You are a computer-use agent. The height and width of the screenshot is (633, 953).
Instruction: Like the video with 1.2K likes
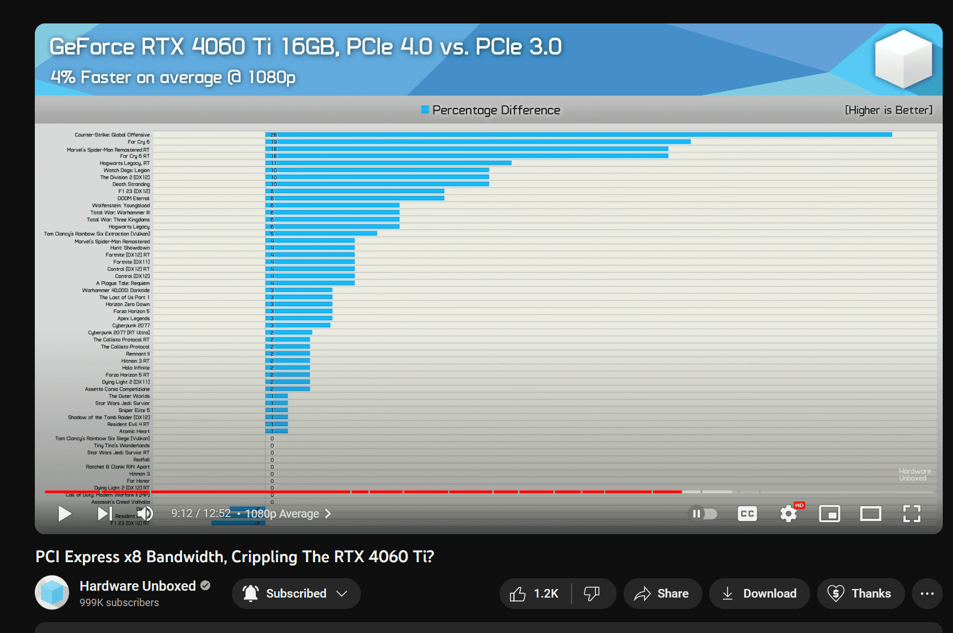click(x=534, y=594)
